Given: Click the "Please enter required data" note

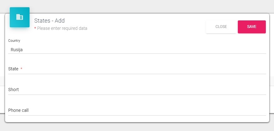Looking at the screenshot, I should [x=62, y=28].
